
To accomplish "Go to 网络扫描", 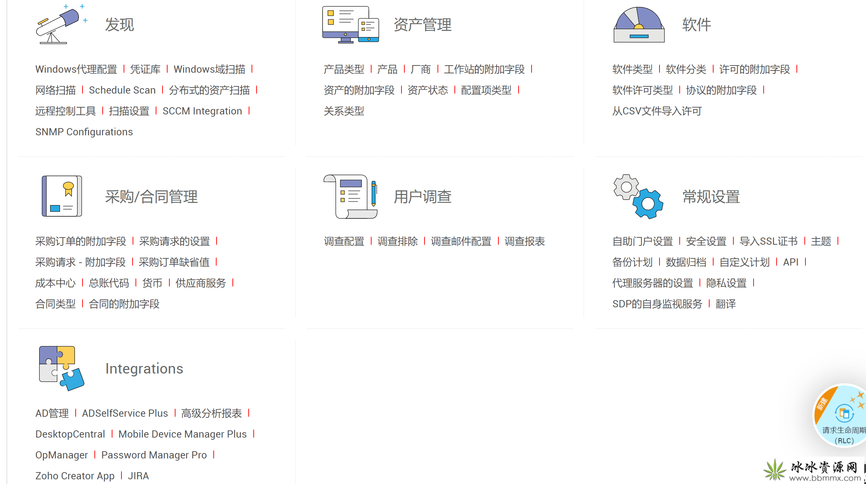I will [55, 90].
